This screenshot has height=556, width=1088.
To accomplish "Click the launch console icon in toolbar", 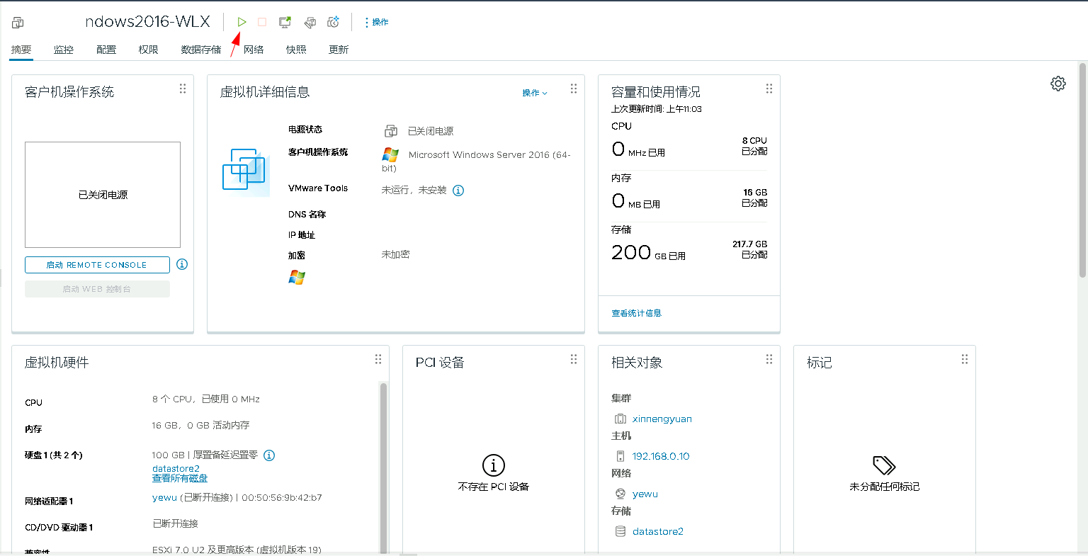I will (x=285, y=23).
